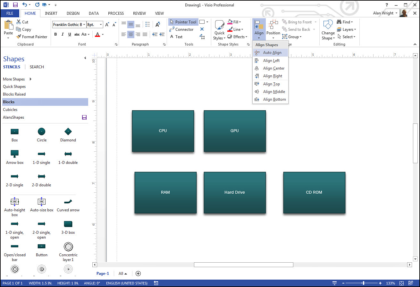This screenshot has height=287, width=420.
Task: Click the macro recording icon in the status bar
Action: click(156, 283)
